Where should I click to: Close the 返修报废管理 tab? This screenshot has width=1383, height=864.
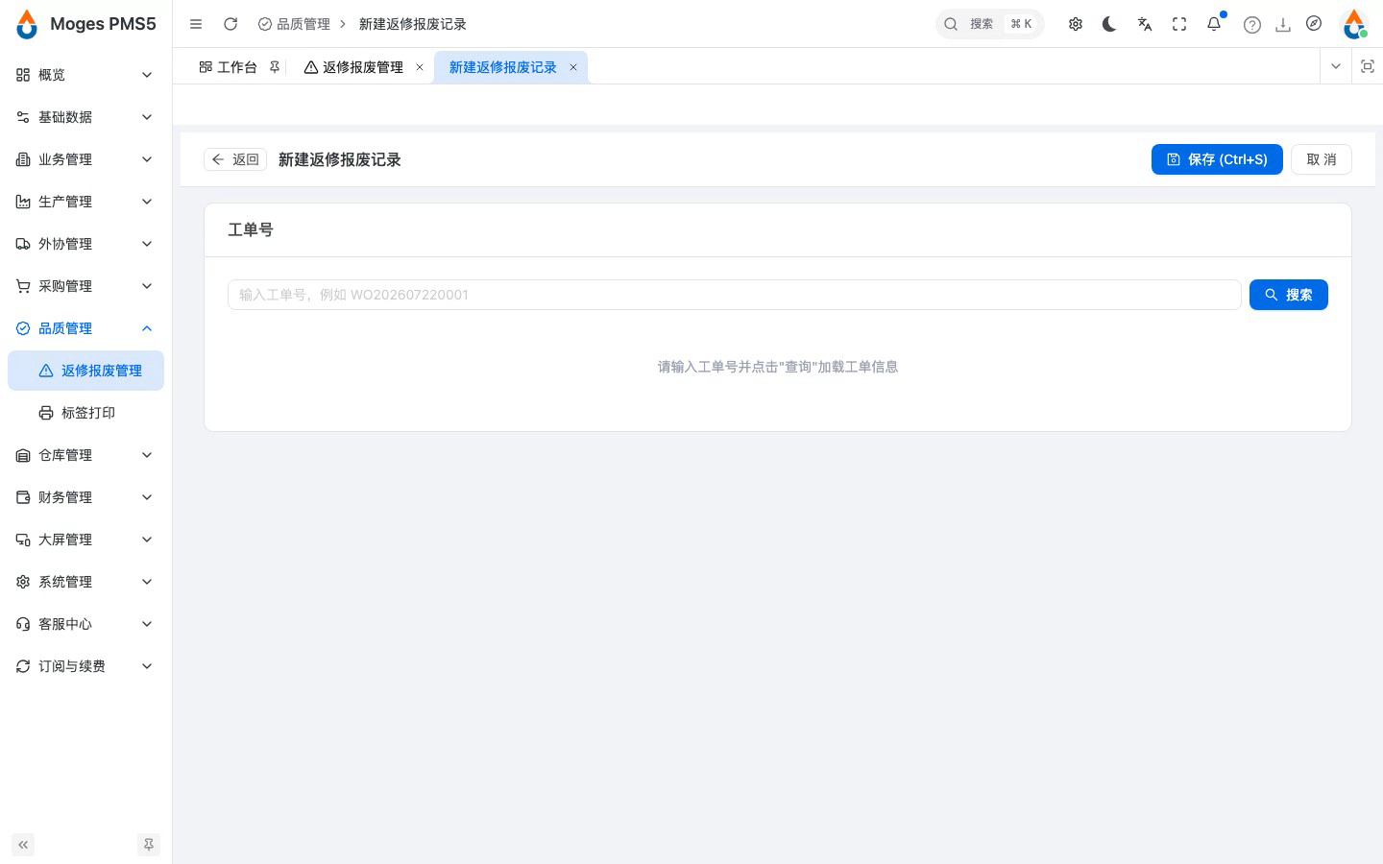coord(420,67)
